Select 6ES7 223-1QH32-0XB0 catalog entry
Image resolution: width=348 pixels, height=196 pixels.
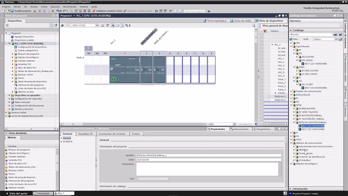click(x=313, y=129)
